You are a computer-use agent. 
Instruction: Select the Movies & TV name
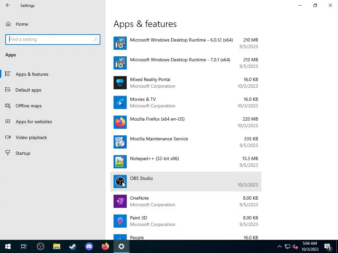click(143, 99)
